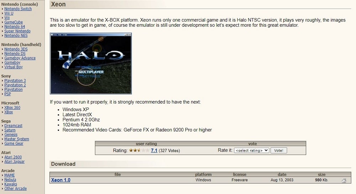Viewport: 356px width, 194px height.
Task: Open the Wii U link
Action: 9,13
